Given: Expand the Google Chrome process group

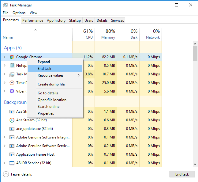Looking at the screenshot, I should click(5, 57).
